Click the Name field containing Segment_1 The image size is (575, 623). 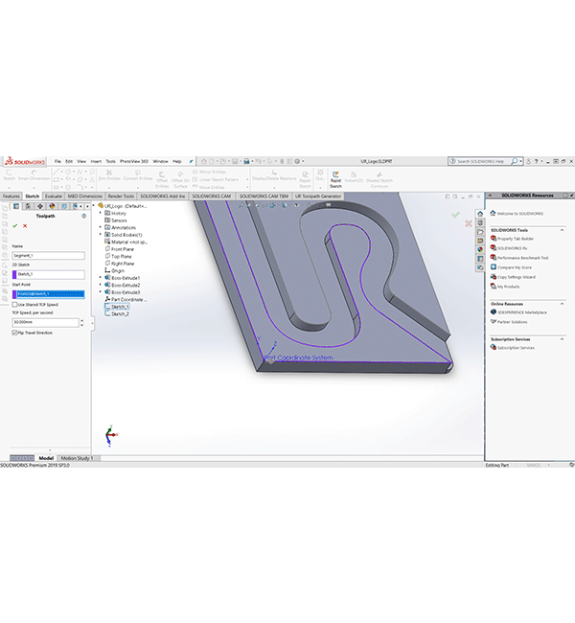[x=49, y=256]
